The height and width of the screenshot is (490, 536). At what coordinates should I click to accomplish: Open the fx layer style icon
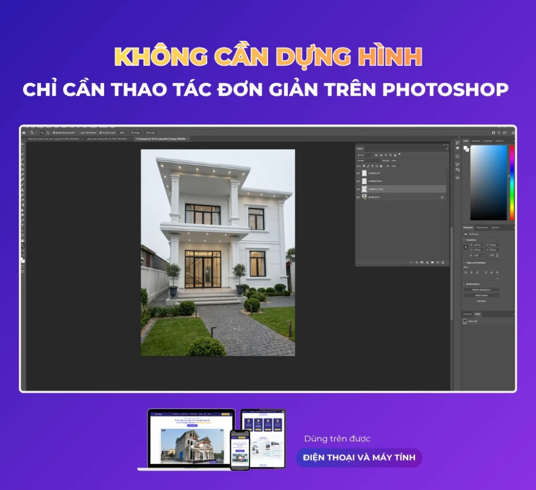pyautogui.click(x=417, y=262)
